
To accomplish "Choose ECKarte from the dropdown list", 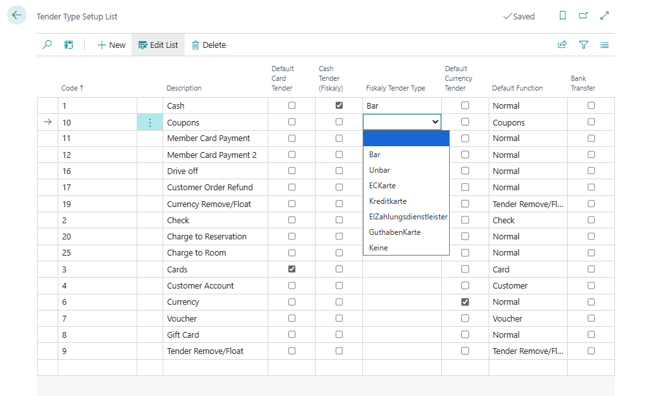I will click(382, 186).
